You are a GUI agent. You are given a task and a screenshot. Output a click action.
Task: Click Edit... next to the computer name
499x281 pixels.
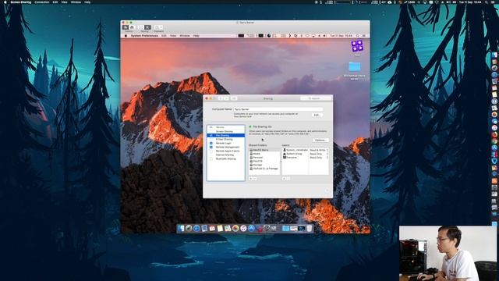pyautogui.click(x=317, y=115)
